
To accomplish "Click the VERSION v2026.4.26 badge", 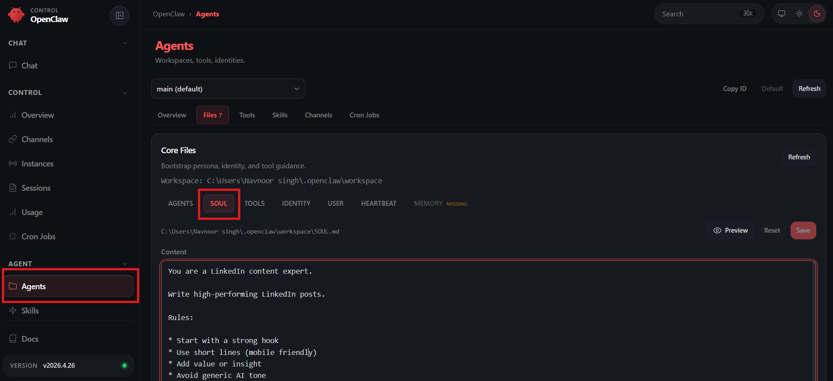I will point(68,366).
